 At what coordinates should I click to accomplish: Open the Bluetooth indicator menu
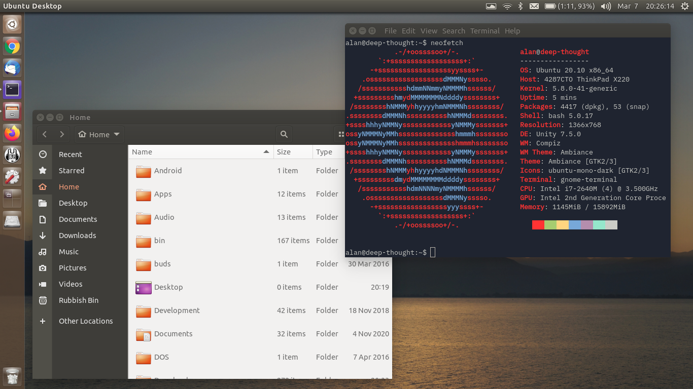pyautogui.click(x=520, y=6)
